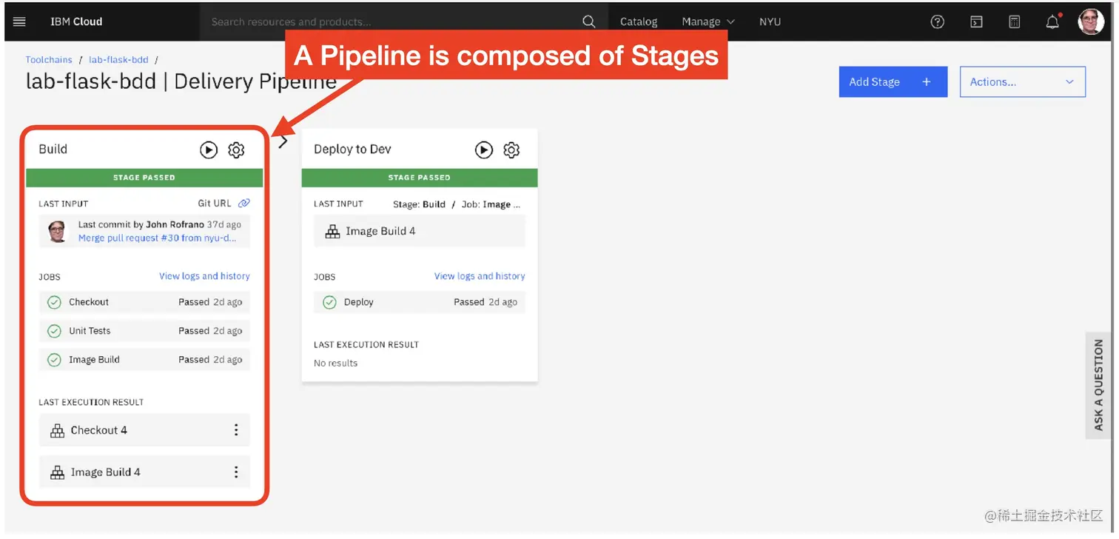Open Merge pull request #30 link
Screen dimensions: 1119x539
pyautogui.click(x=158, y=238)
